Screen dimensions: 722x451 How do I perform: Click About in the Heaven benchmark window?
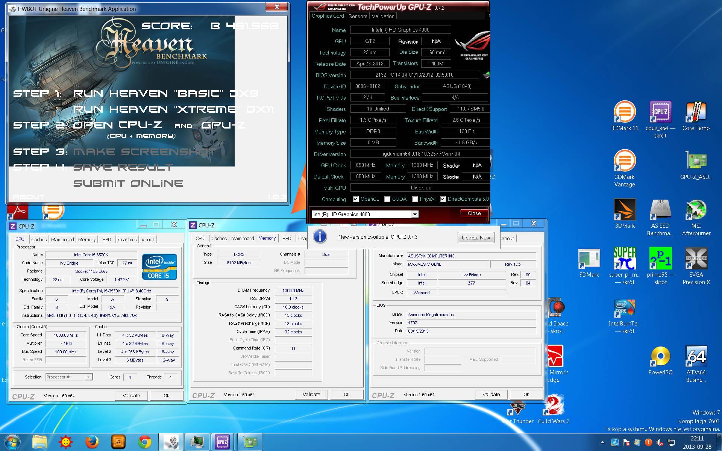click(x=29, y=197)
